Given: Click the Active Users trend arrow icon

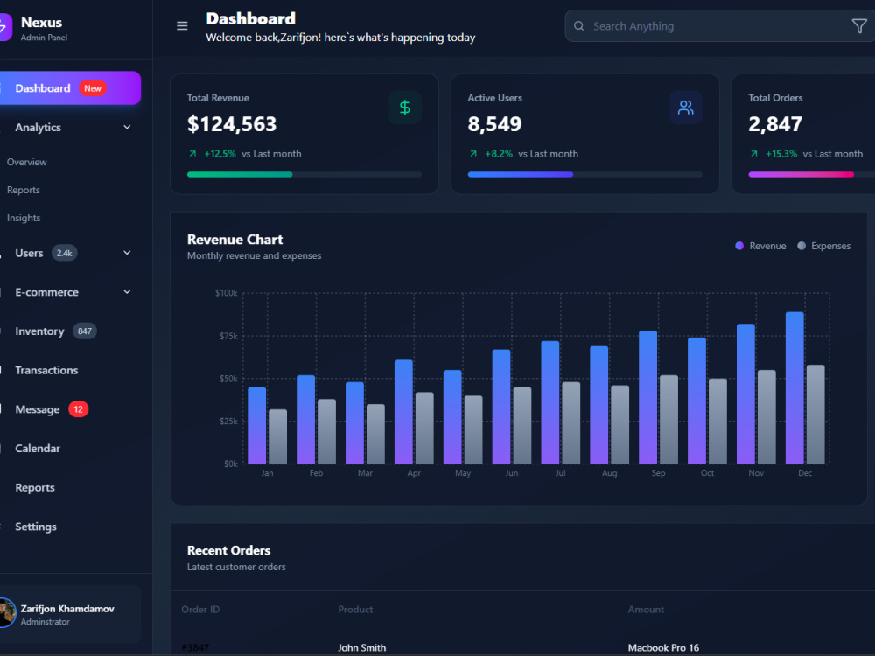Looking at the screenshot, I should [x=473, y=154].
